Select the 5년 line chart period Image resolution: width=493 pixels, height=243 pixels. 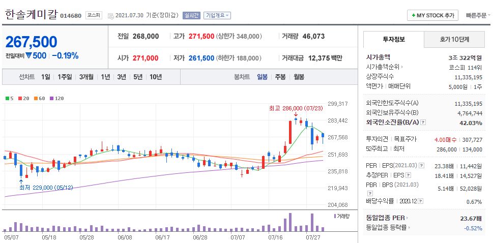tap(138, 77)
